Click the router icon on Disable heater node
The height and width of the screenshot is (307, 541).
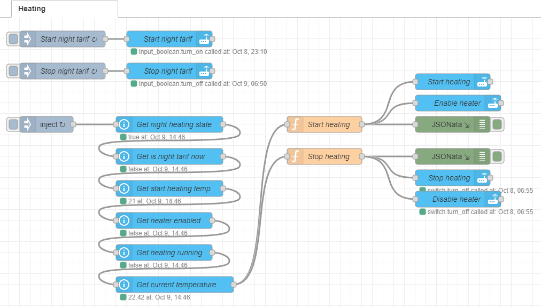(493, 199)
